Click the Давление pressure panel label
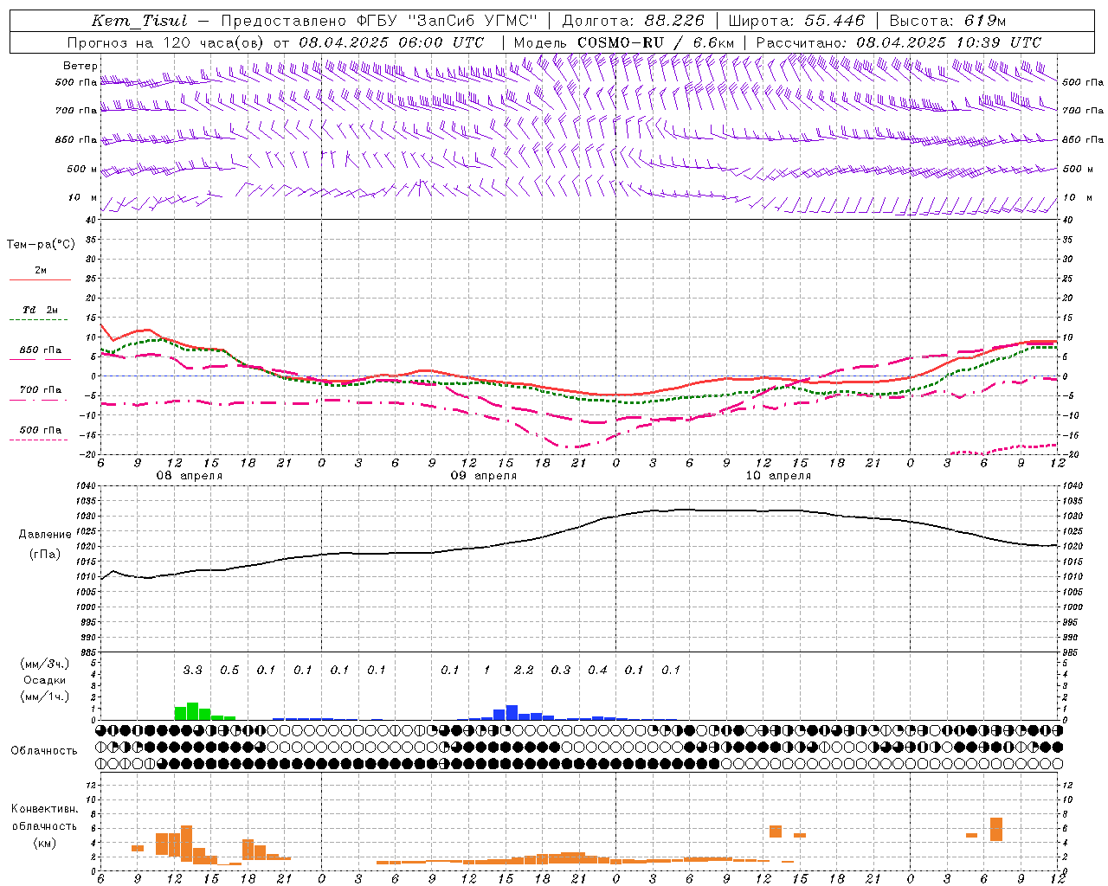Viewport: 1108px width, 886px height. (x=45, y=534)
